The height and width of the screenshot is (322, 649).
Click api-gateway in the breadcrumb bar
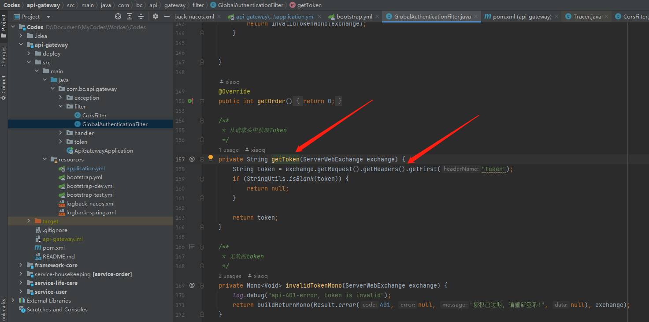(x=43, y=5)
